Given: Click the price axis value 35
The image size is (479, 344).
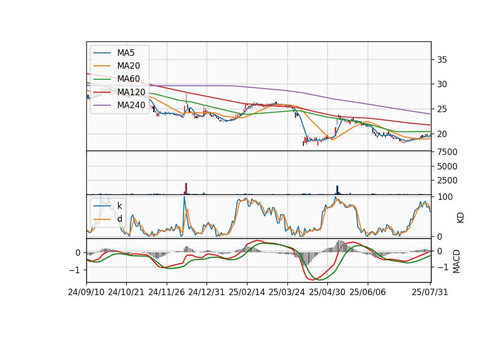Looking at the screenshot, I should [x=442, y=60].
